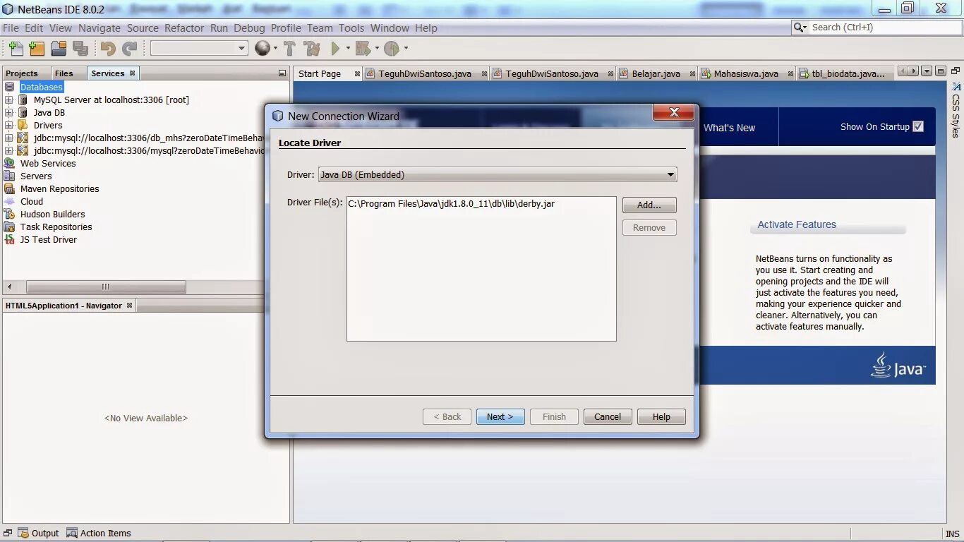Click the Hudson Builders icon

(x=9, y=214)
